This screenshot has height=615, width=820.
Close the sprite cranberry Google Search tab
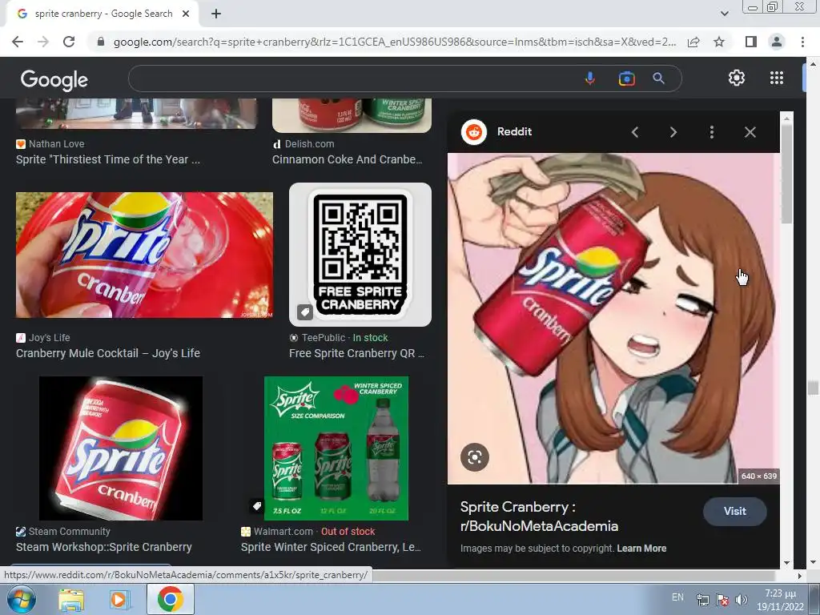[x=186, y=14]
